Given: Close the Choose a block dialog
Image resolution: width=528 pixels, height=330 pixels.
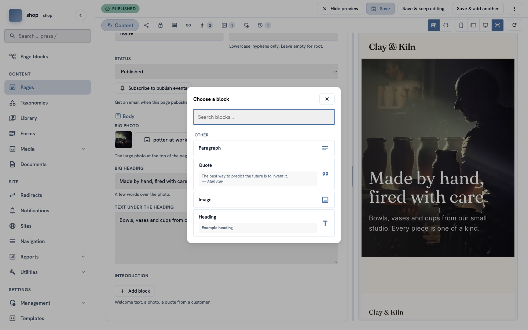Looking at the screenshot, I should pyautogui.click(x=327, y=99).
